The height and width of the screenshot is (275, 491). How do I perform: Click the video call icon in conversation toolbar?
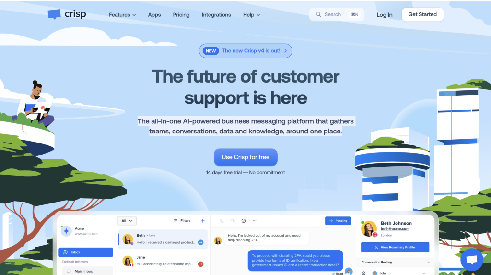[x=233, y=221]
